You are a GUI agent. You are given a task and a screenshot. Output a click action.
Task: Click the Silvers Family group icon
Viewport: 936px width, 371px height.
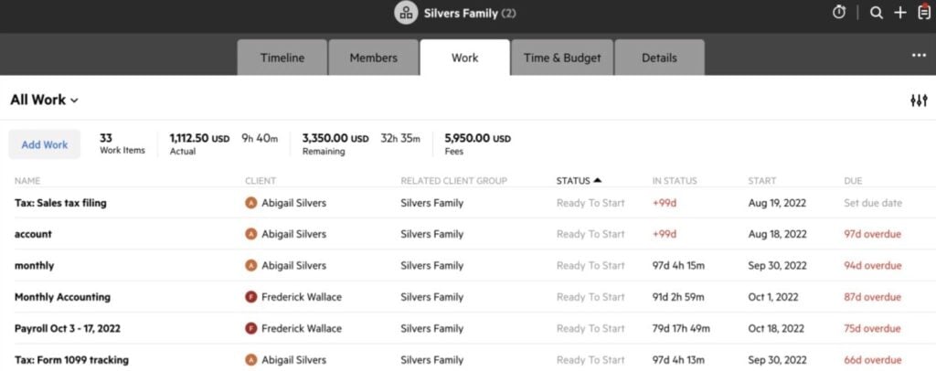406,13
